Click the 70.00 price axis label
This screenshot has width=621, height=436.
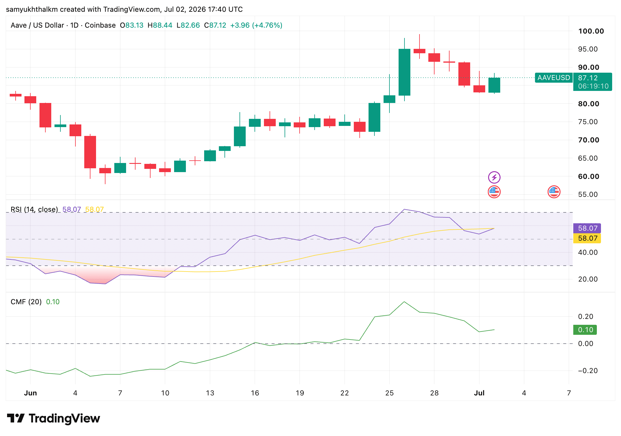(588, 140)
